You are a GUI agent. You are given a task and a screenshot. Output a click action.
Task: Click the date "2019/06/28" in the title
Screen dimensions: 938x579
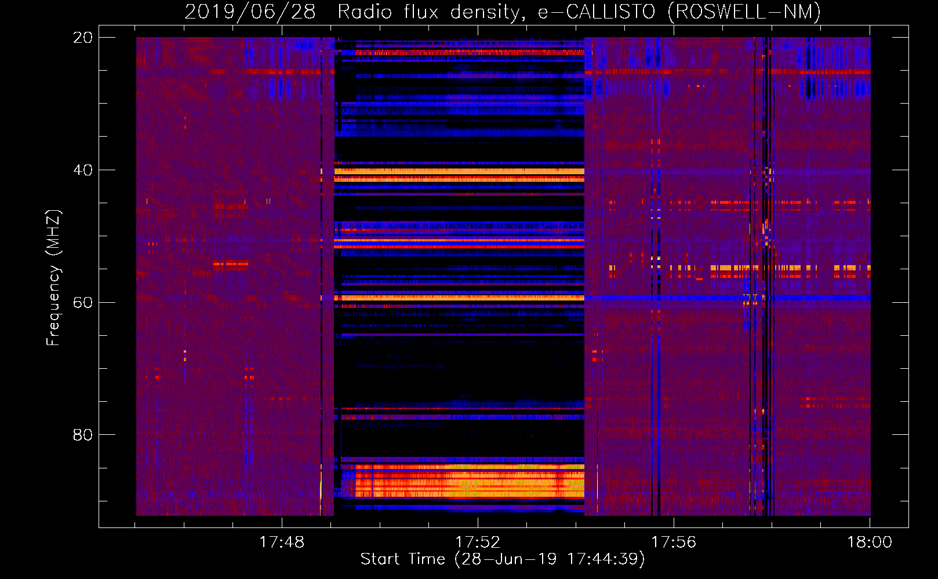250,12
